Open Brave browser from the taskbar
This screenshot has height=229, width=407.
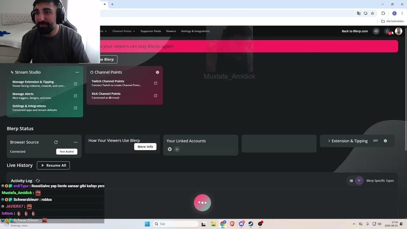232,224
